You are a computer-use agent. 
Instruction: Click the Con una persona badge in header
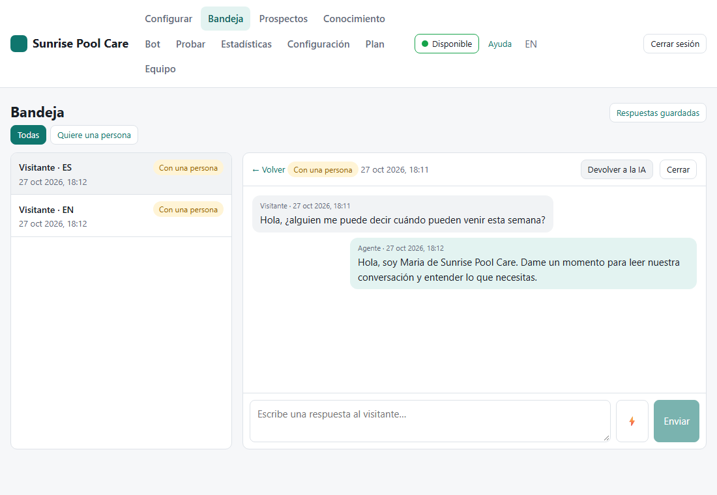pyautogui.click(x=323, y=169)
